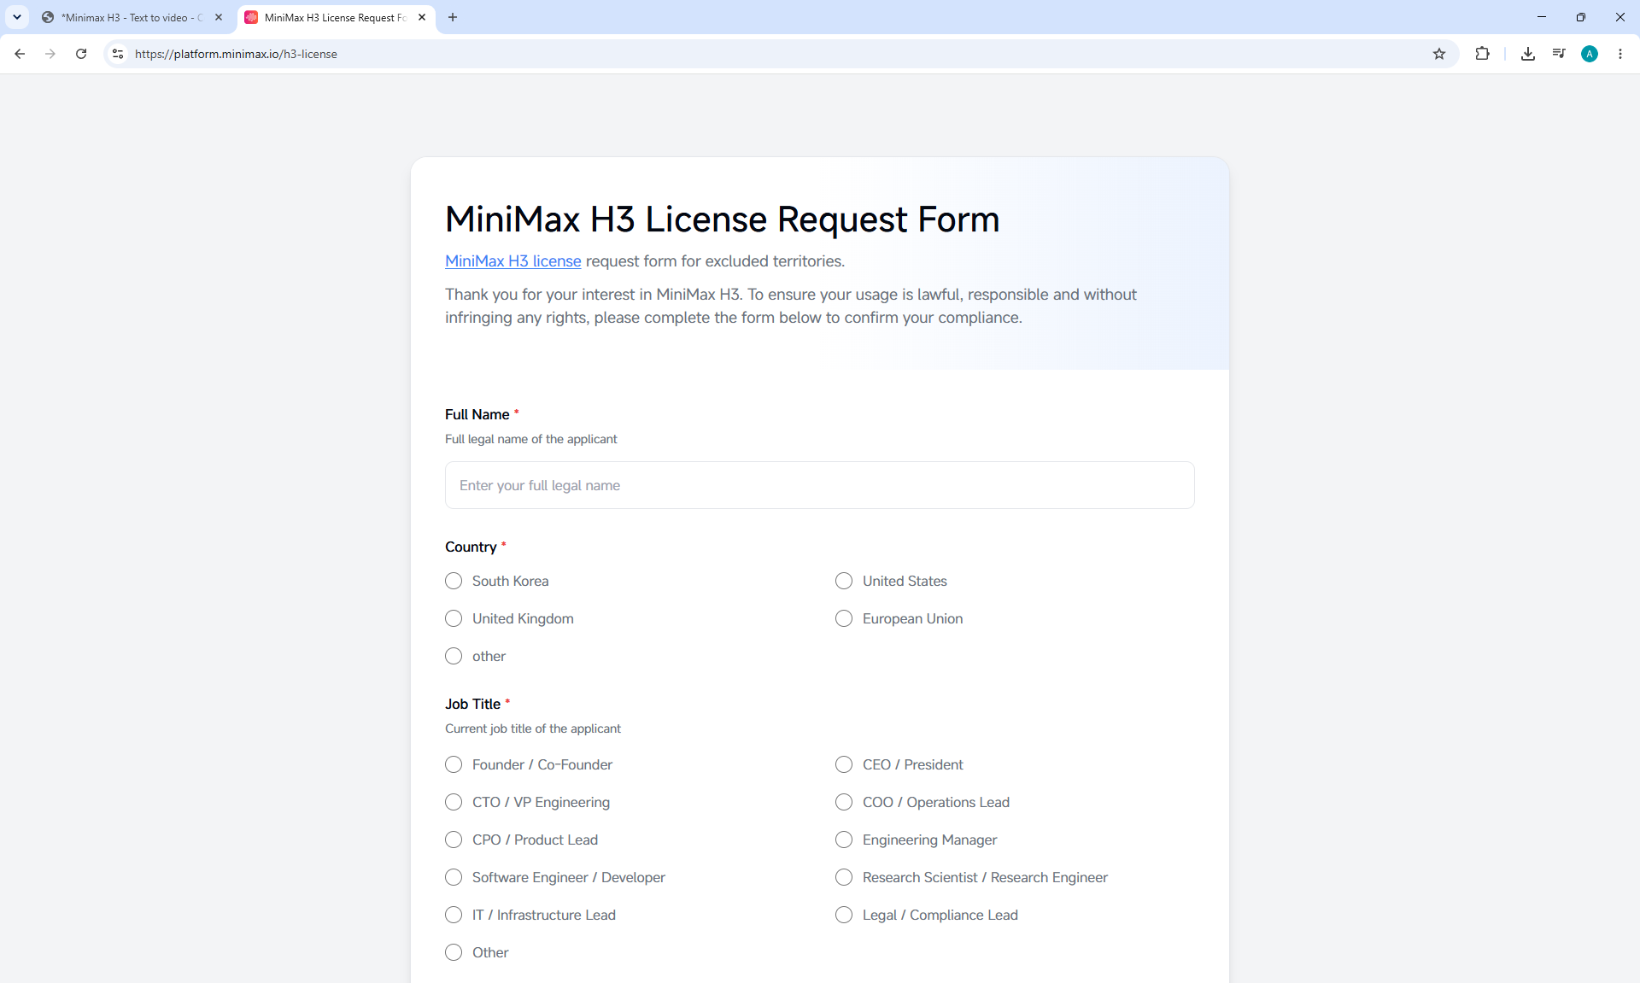Screen dimensions: 1640x983
Task: Click the 'Country' field label
Action: click(x=471, y=547)
